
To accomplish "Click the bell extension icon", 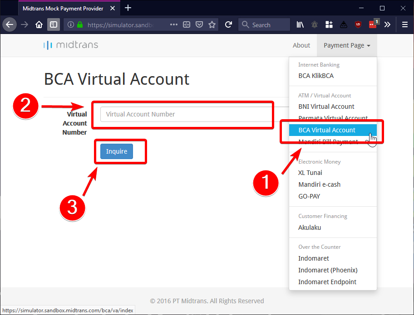I will tap(315, 25).
